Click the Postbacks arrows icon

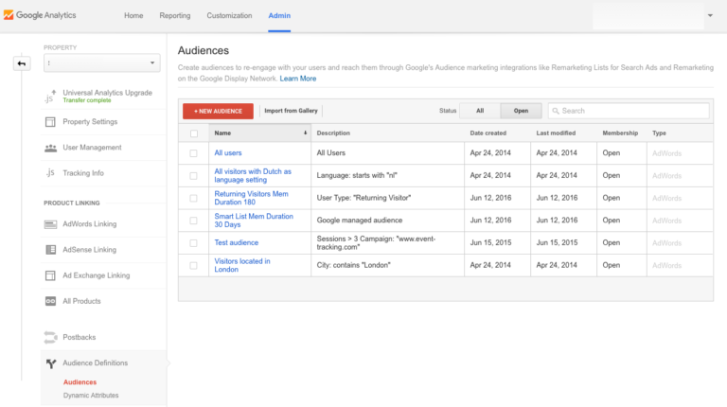click(x=50, y=337)
